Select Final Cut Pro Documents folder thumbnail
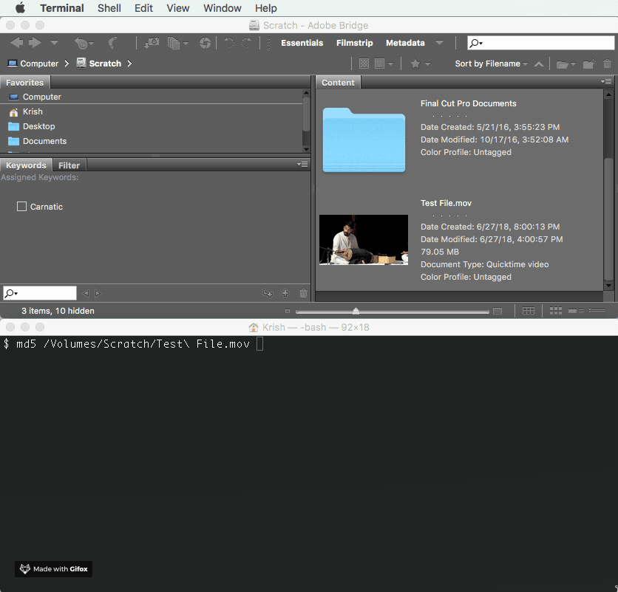 point(364,140)
